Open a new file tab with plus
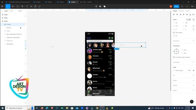Screen dimensions: 196x110 [97, 2]
